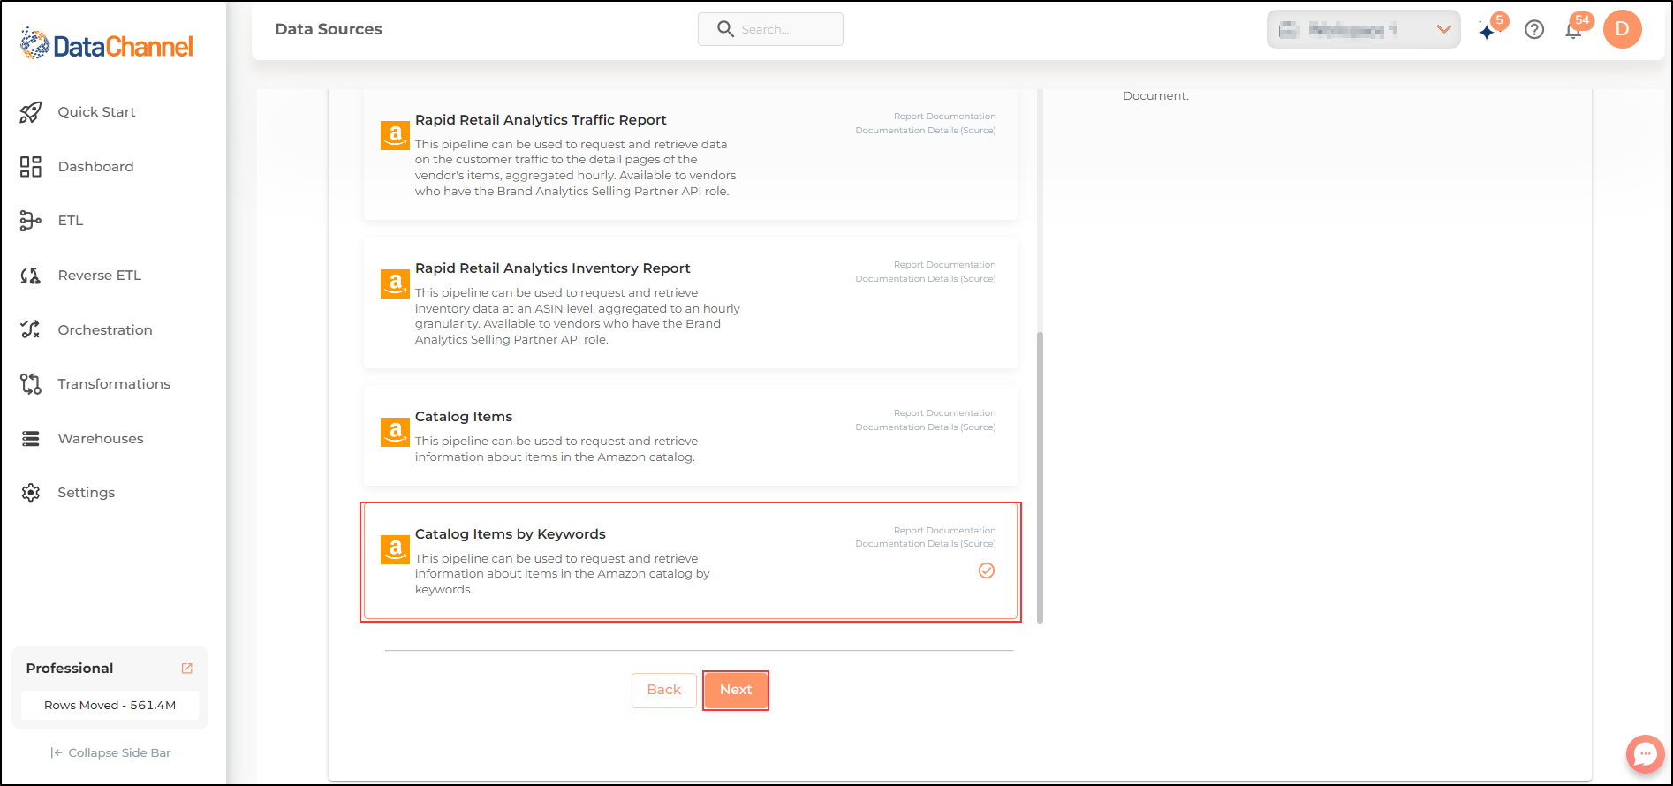Go to Quick Start menu item
Screen dimensions: 1673x786
tap(96, 112)
